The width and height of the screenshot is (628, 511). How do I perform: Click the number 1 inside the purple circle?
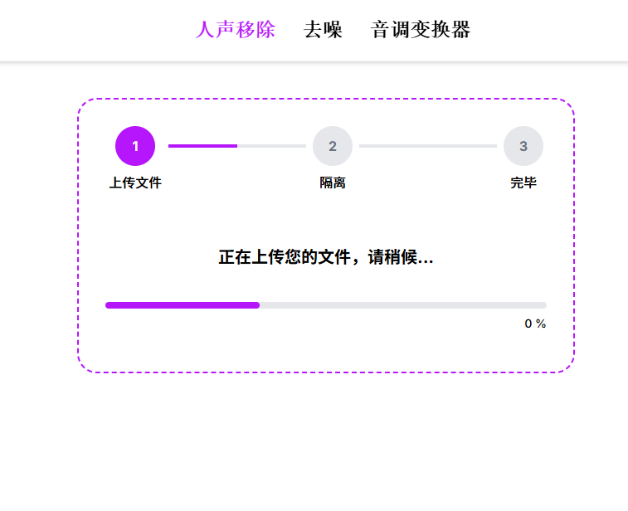click(x=135, y=146)
